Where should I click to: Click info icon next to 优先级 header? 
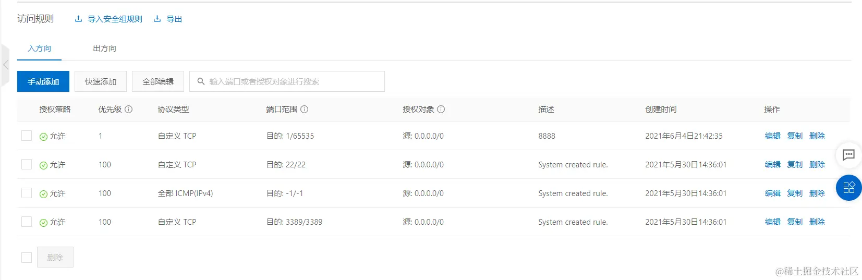(129, 109)
